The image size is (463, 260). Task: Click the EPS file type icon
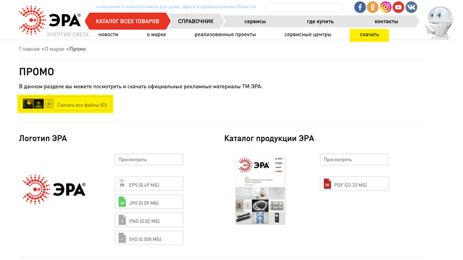pos(122,184)
